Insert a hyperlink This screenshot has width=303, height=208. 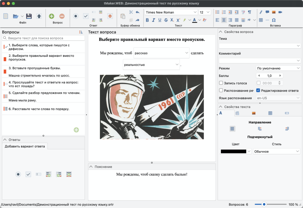(x=261, y=12)
